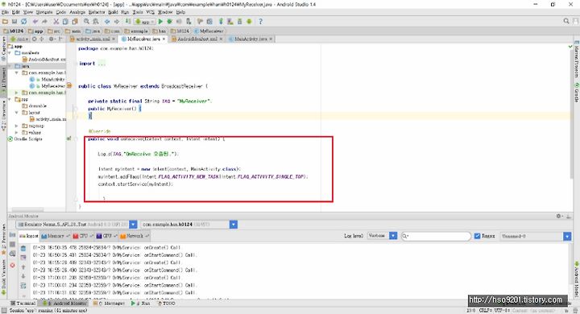Click the Search Everywhere magnifier icon
The width and height of the screenshot is (580, 314).
pyautogui.click(x=566, y=22)
